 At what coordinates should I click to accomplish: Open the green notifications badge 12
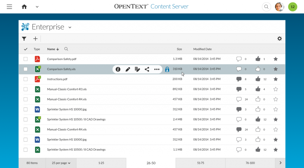point(292,7)
